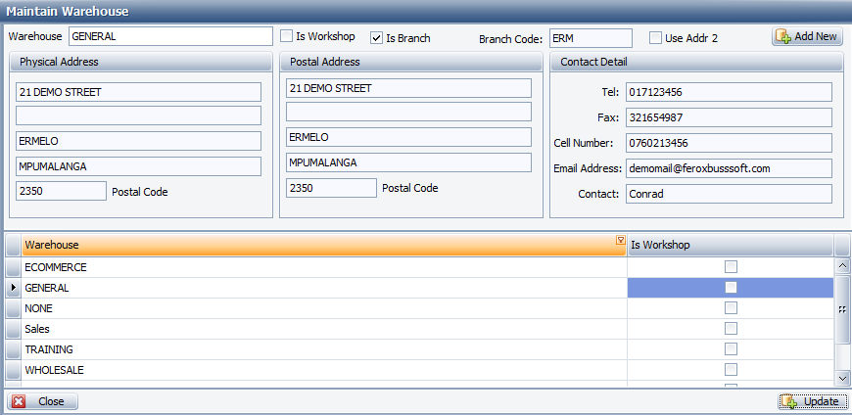This screenshot has width=852, height=415.
Task: Open the Warehouse column filter icon
Action: tap(620, 240)
